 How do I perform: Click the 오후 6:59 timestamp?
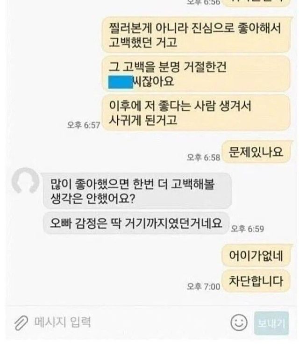[x=247, y=229]
